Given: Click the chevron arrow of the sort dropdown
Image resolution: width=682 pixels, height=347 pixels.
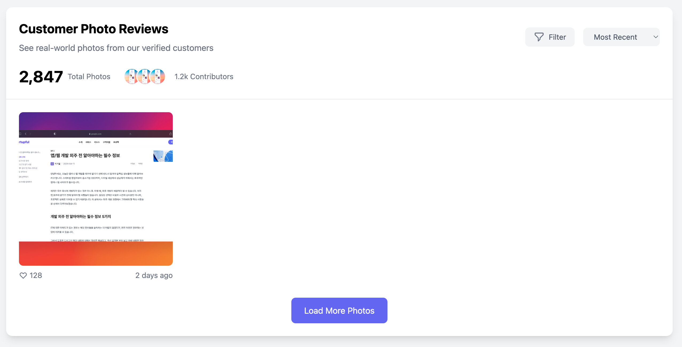Looking at the screenshot, I should 656,37.
